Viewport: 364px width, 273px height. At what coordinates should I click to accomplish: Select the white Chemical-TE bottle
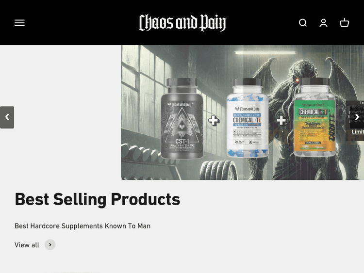[247, 118]
